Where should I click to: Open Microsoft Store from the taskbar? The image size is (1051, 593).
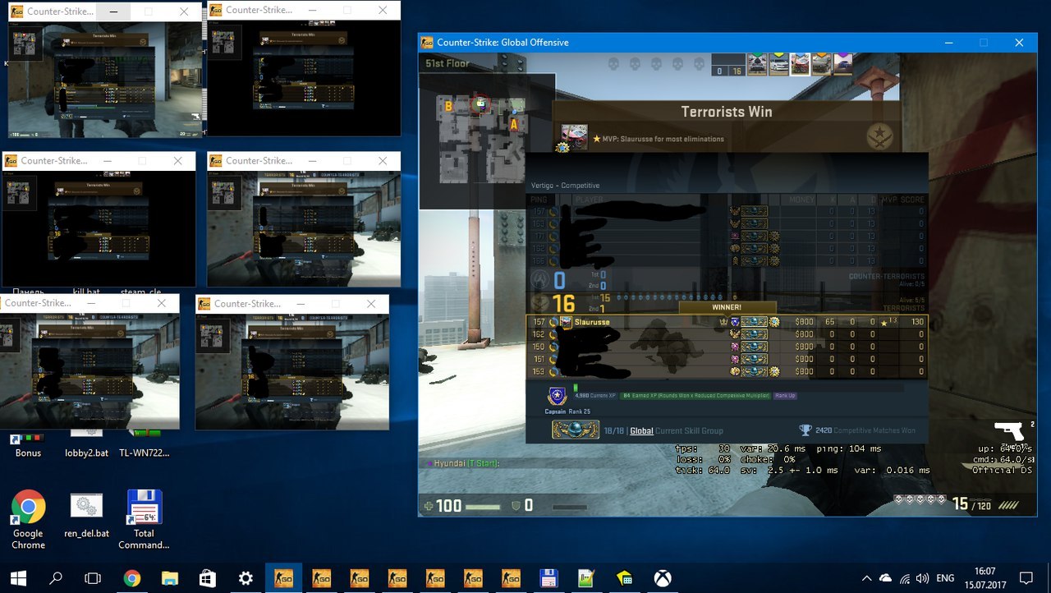[x=208, y=578]
